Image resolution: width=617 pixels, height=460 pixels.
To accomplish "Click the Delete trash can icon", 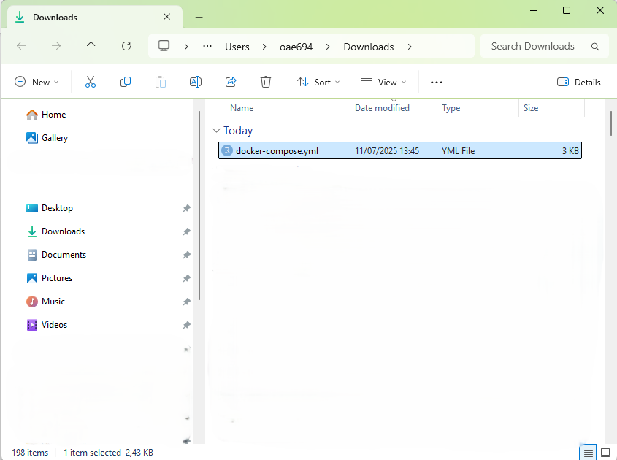I will tap(266, 83).
